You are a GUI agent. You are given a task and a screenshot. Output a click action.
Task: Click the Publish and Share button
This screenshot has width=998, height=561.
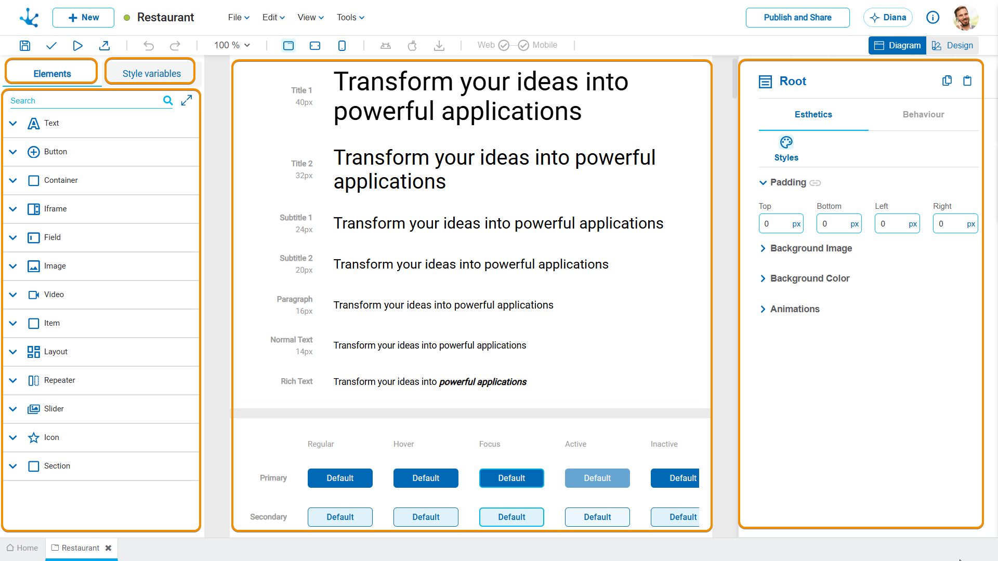tap(797, 18)
